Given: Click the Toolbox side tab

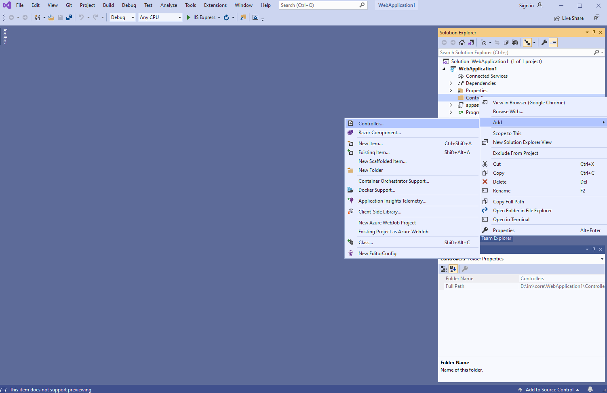Looking at the screenshot, I should pyautogui.click(x=5, y=36).
